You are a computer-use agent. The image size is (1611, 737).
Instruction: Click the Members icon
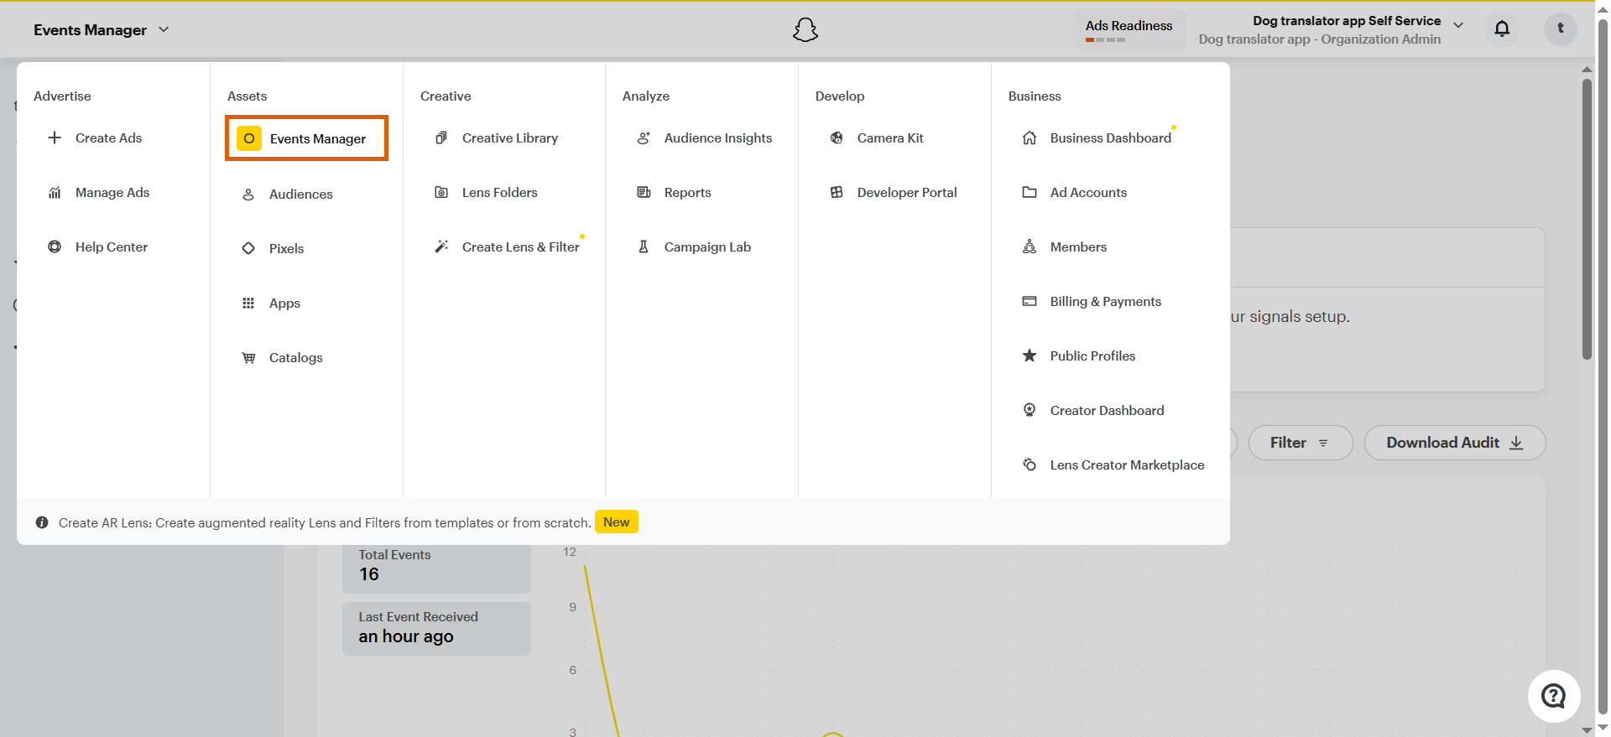1030,247
